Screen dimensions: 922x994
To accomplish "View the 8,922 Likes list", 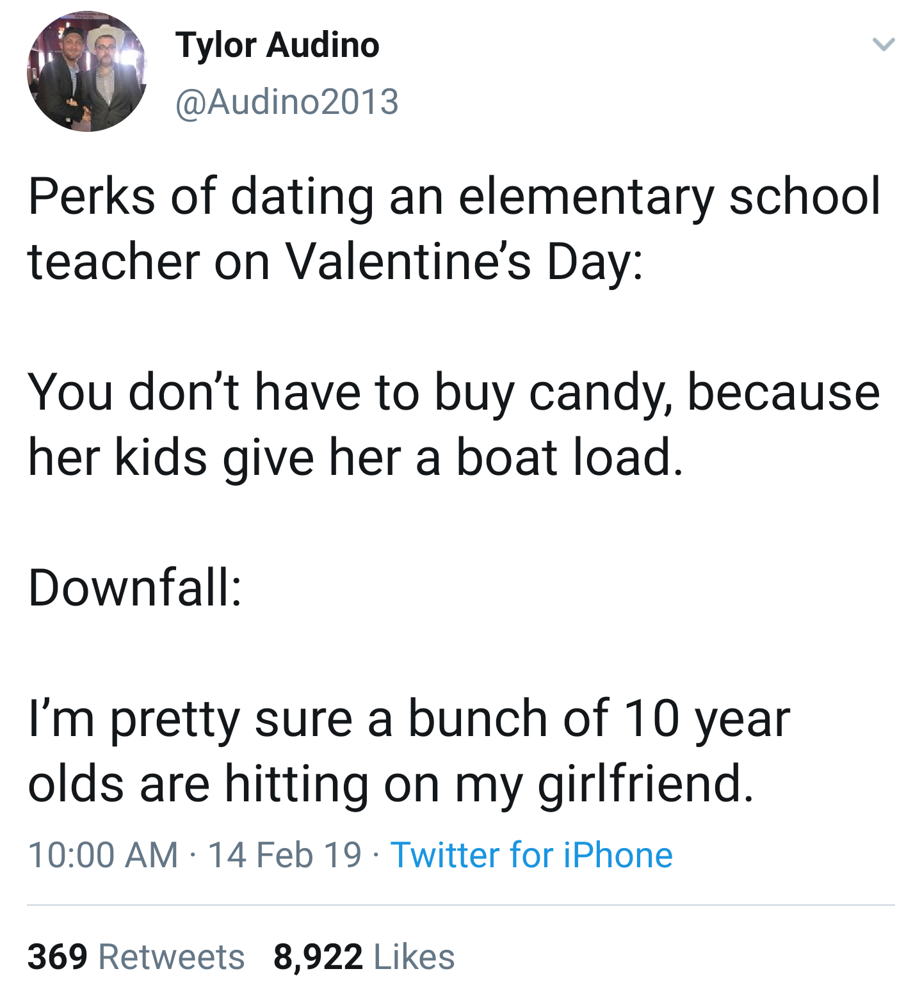I will pyautogui.click(x=364, y=956).
